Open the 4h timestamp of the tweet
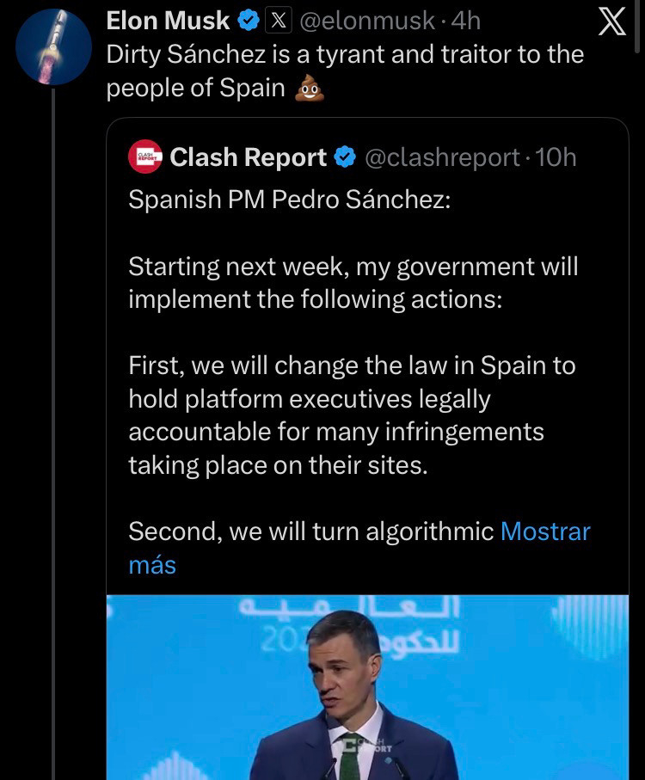The image size is (645, 780). point(465,21)
